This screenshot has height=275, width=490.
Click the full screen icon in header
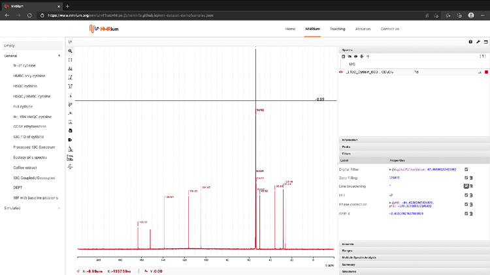[x=485, y=42]
